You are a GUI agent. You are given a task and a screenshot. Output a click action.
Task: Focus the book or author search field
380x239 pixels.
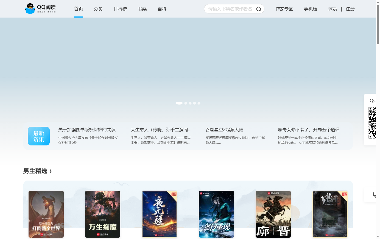230,9
